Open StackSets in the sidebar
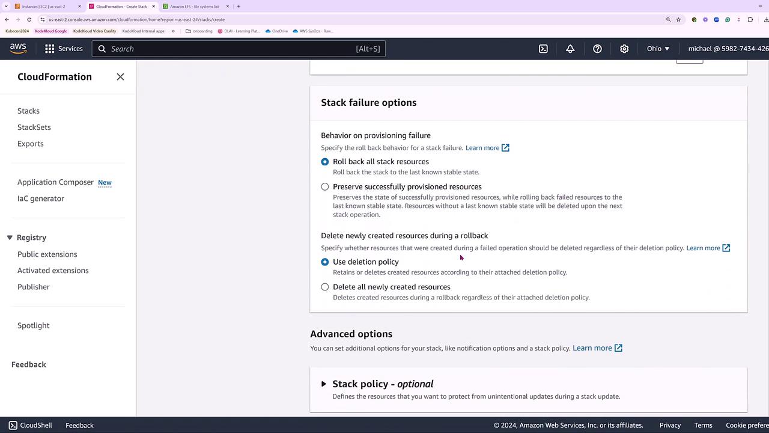The width and height of the screenshot is (769, 433). (34, 127)
